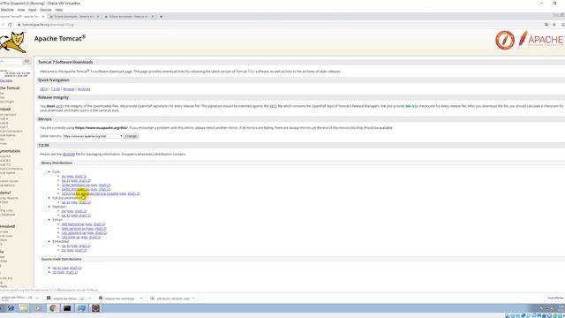
Task: Download source code zip
Action: 55,272
